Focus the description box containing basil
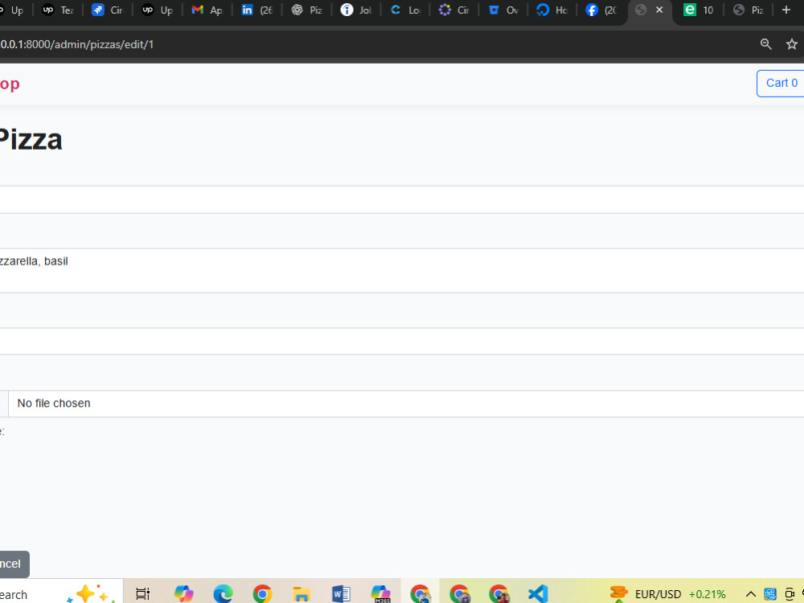Image resolution: width=804 pixels, height=603 pixels. 402,271
